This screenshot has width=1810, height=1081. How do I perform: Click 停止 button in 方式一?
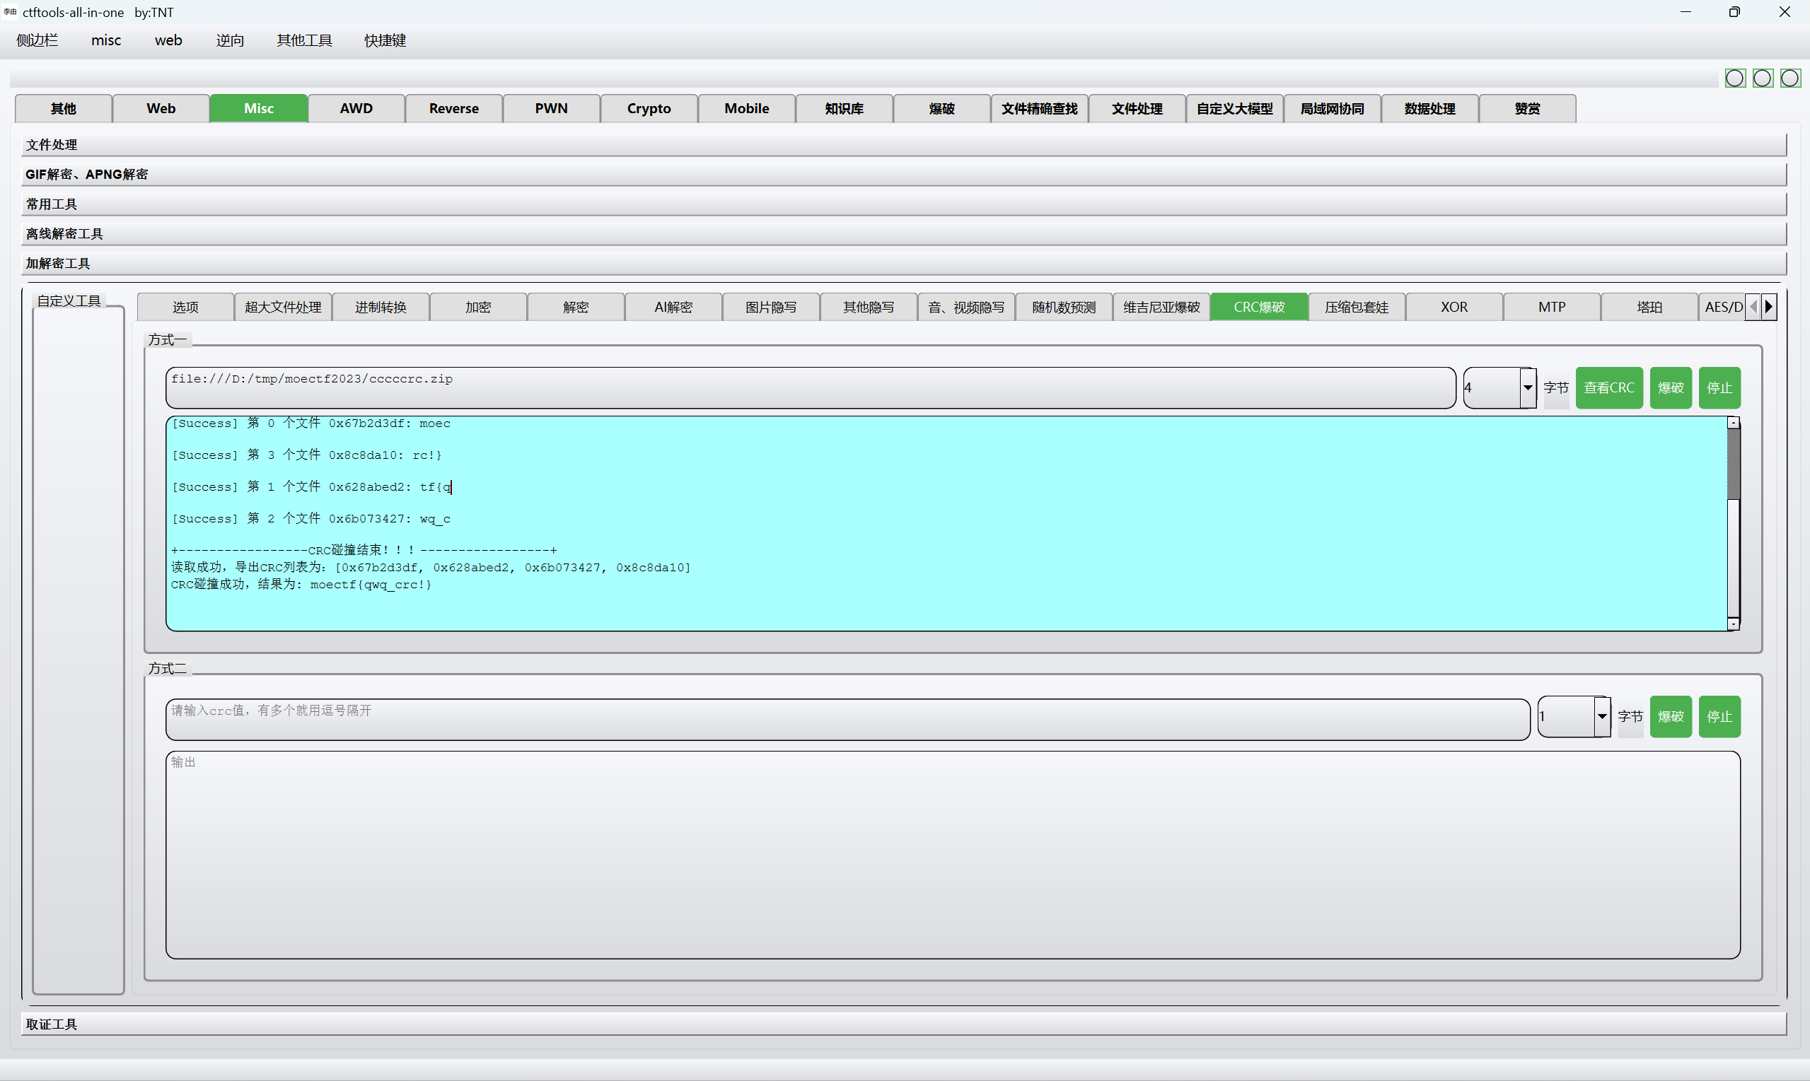click(1719, 387)
